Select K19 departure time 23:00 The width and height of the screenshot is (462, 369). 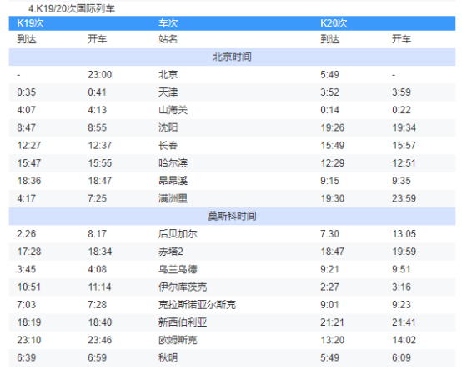click(99, 74)
